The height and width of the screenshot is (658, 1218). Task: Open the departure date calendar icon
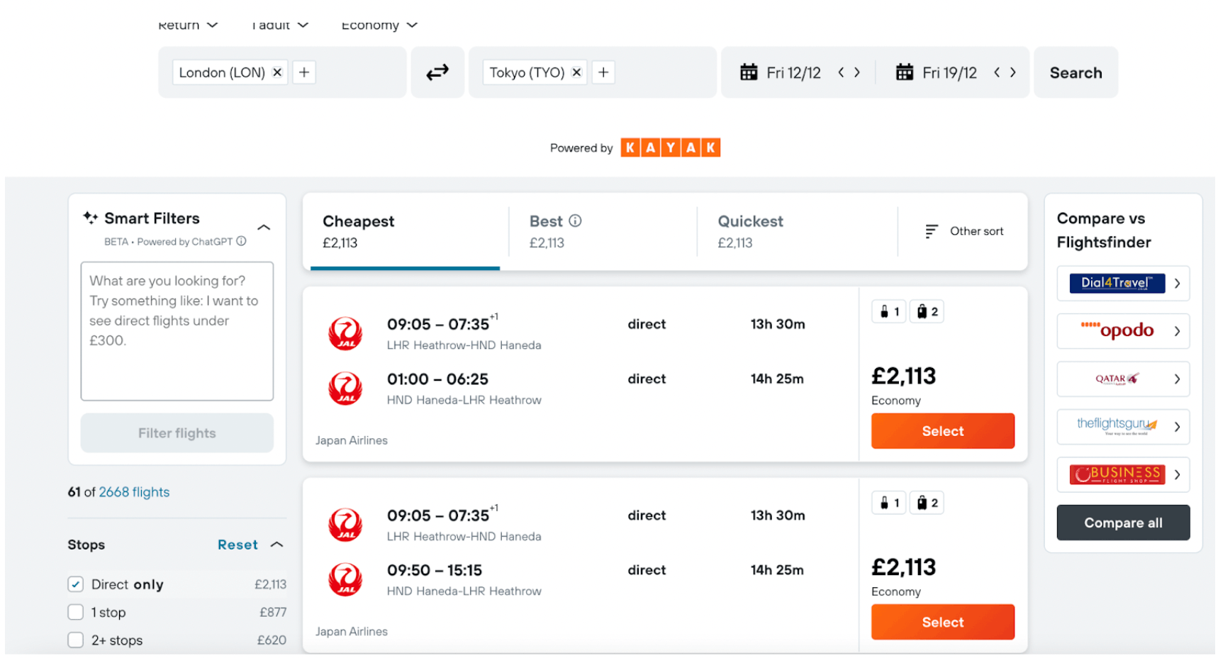coord(749,72)
